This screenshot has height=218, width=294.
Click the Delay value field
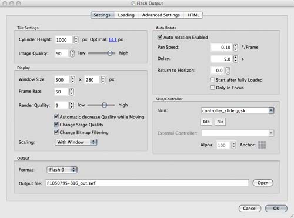pyautogui.click(x=222, y=59)
